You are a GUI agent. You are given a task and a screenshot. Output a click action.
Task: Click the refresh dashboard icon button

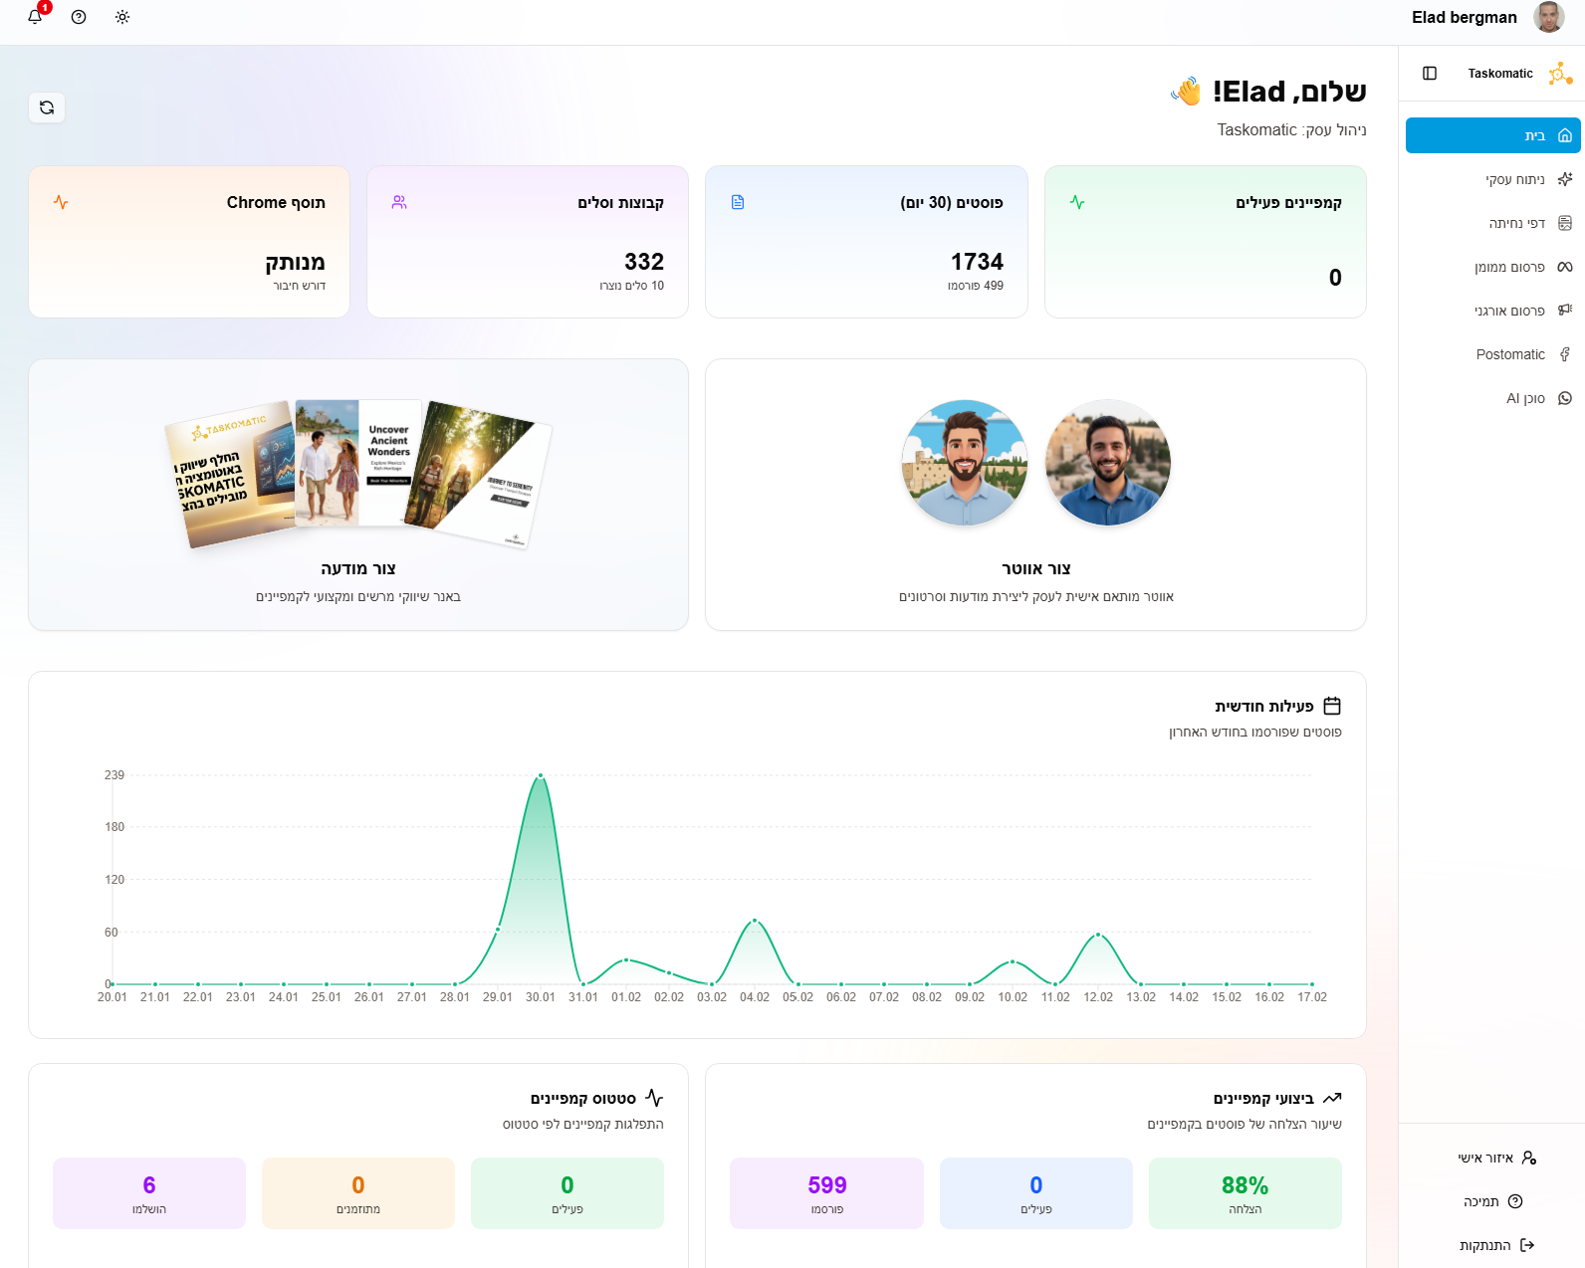pos(47,107)
